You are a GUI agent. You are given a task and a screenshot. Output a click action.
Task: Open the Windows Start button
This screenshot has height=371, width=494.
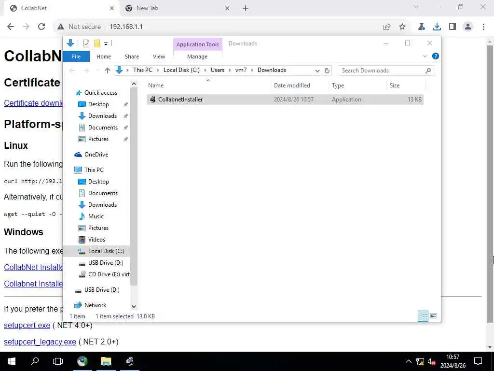(x=12, y=361)
